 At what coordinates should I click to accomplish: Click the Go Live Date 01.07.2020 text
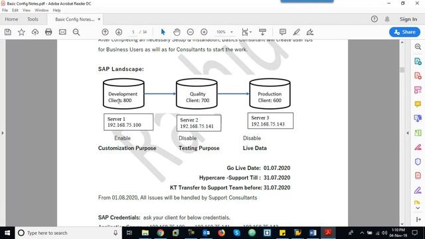[258, 168]
